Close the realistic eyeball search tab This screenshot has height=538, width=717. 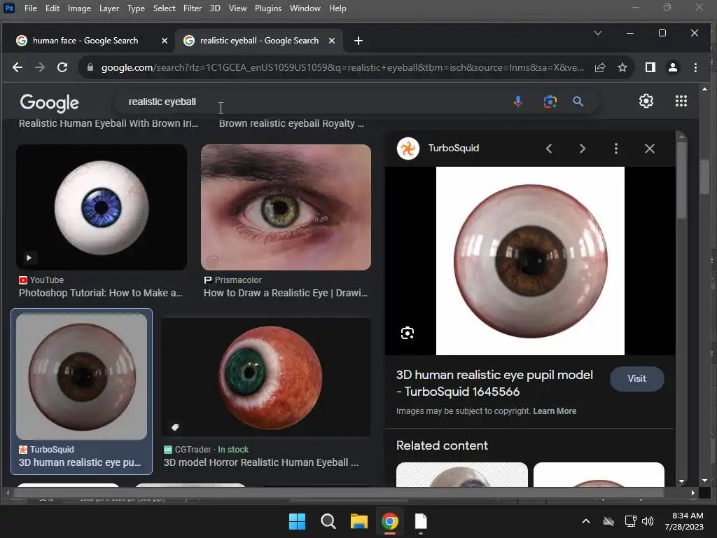point(332,41)
